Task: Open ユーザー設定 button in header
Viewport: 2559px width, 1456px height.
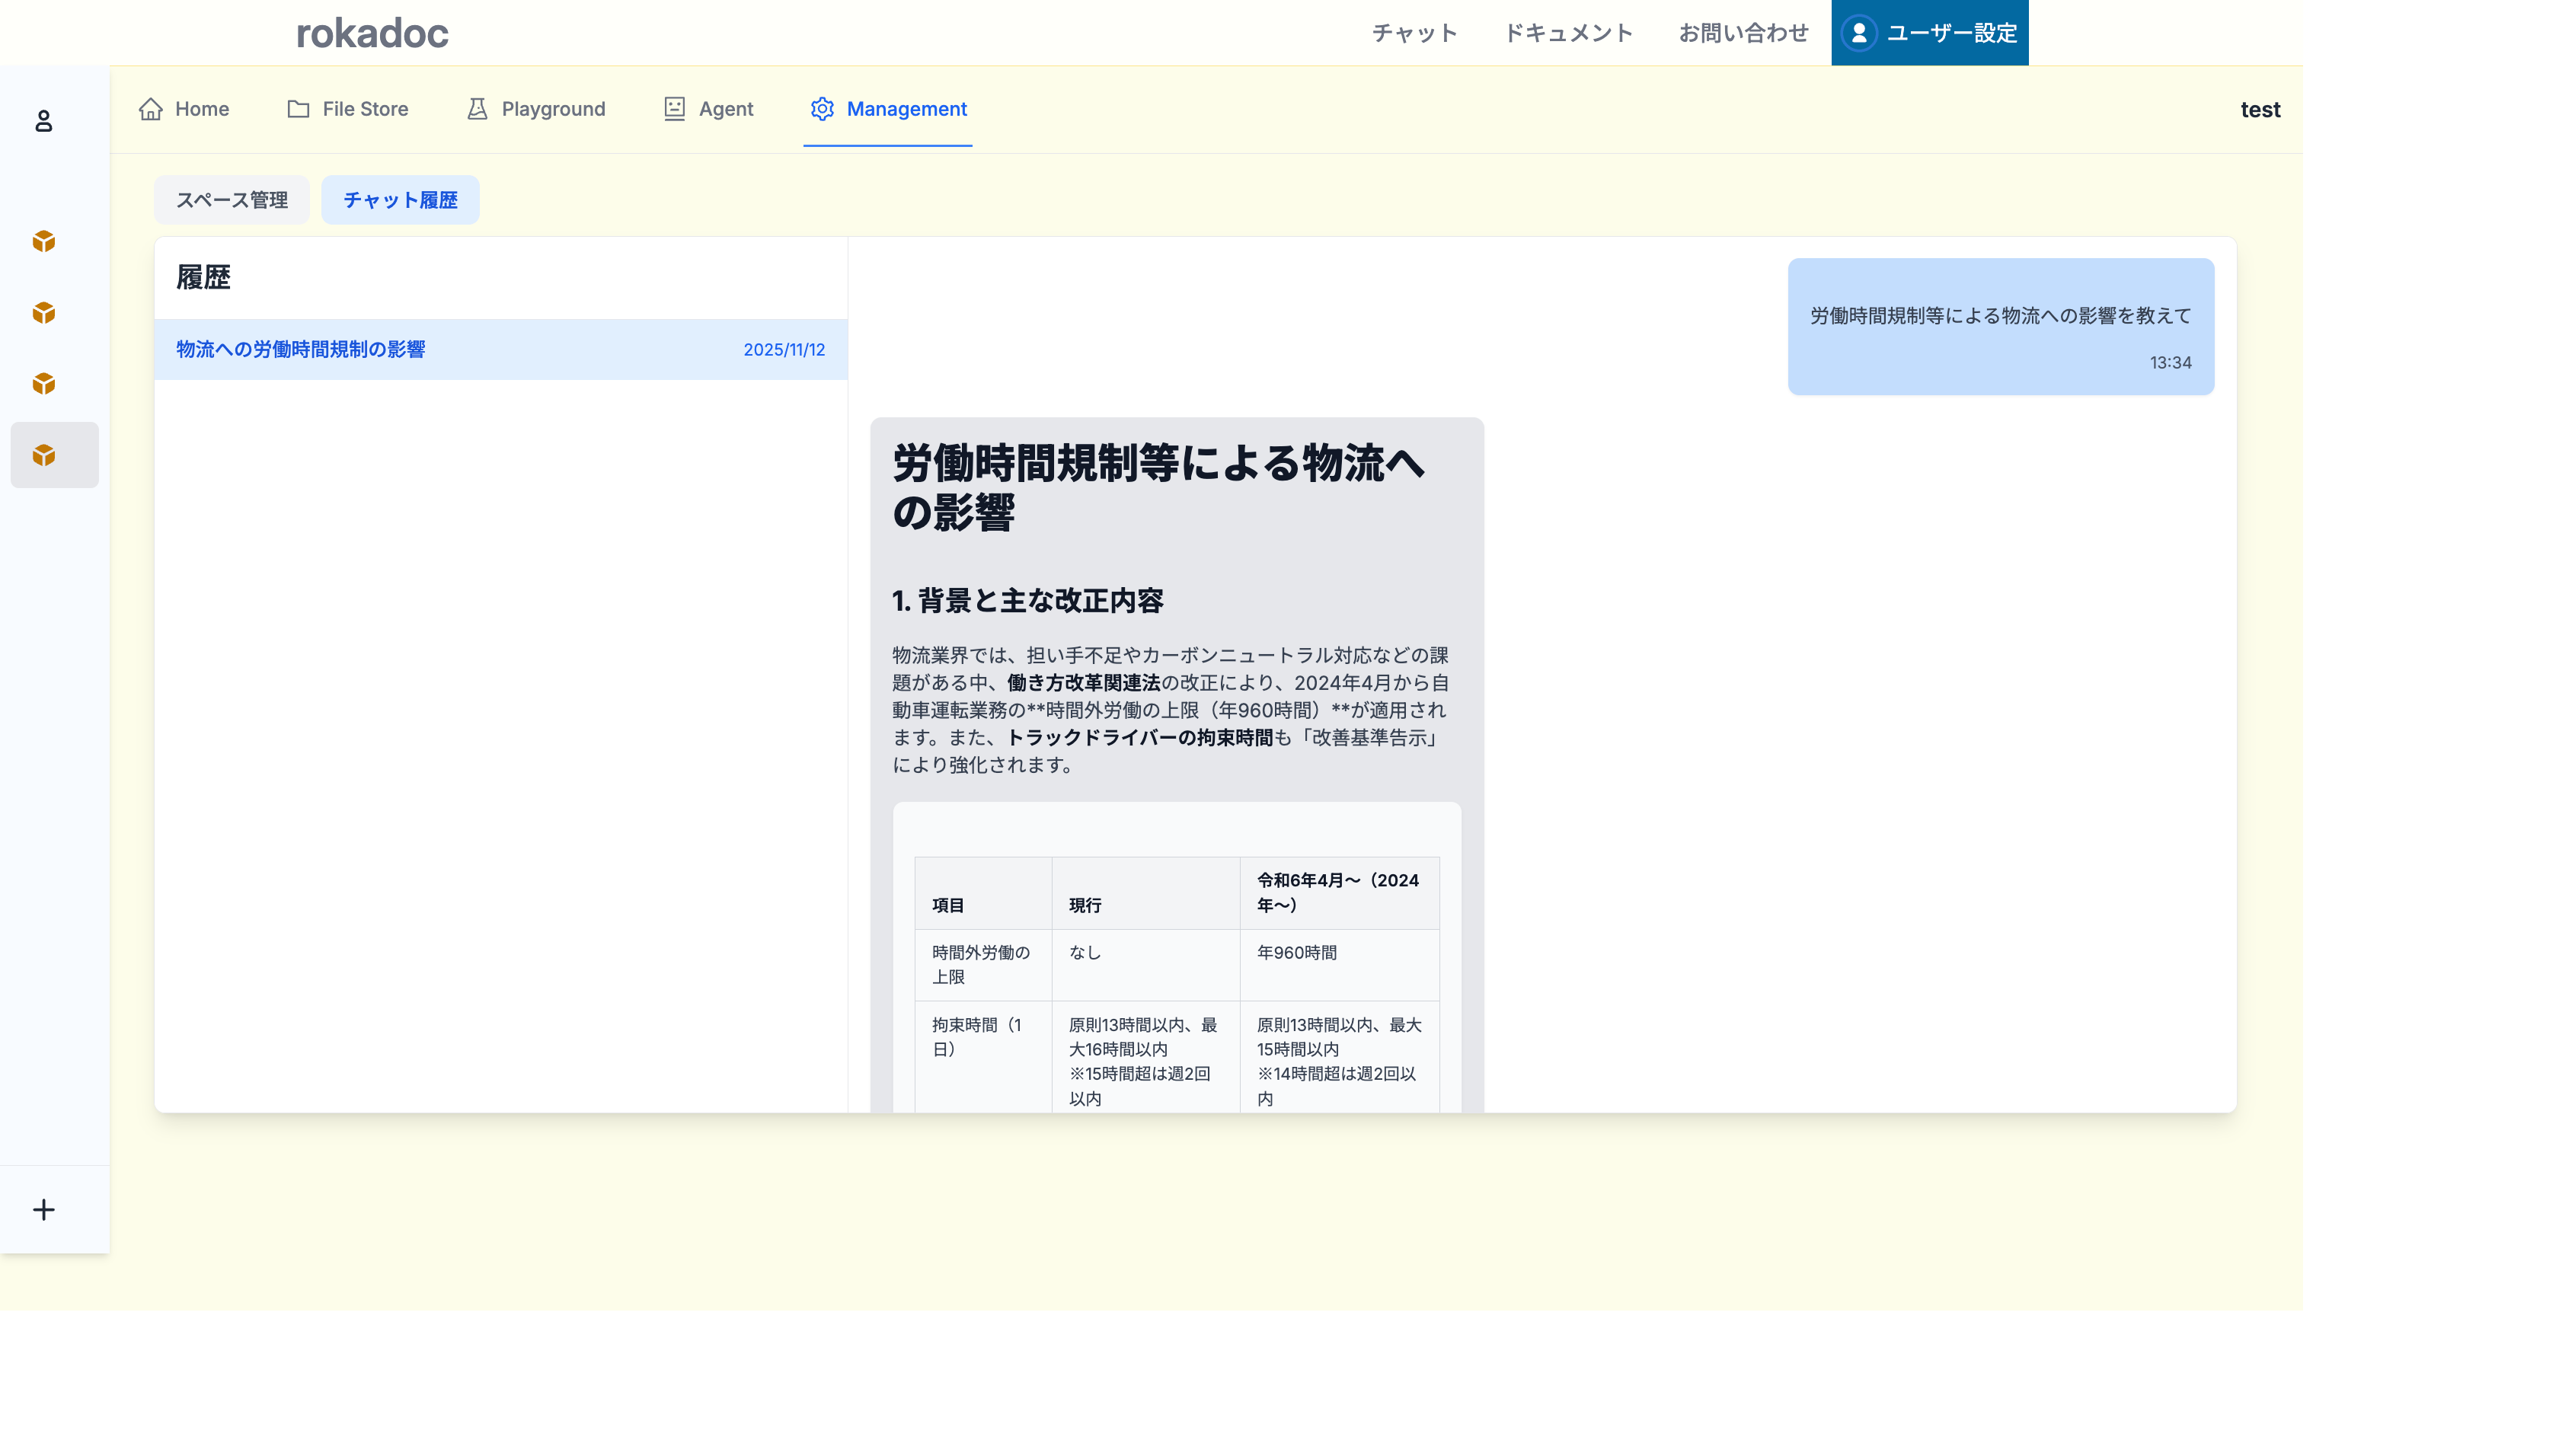Action: (x=1929, y=33)
